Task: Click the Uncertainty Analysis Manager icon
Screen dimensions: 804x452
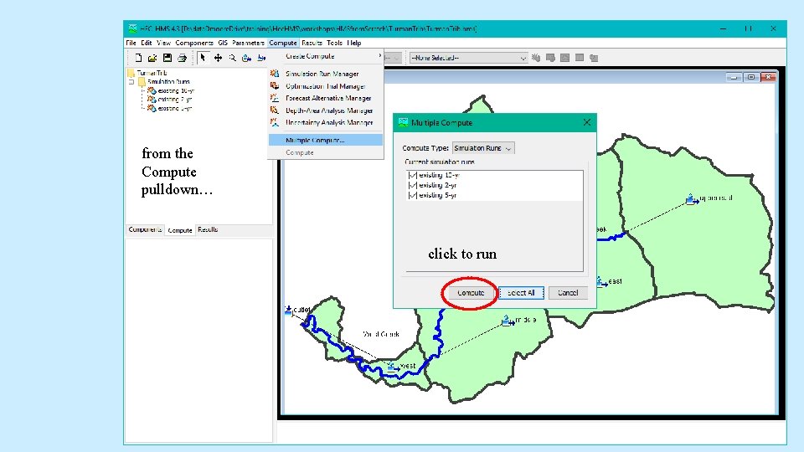Action: click(x=275, y=122)
